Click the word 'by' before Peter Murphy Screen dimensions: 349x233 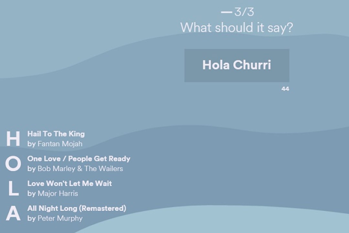[x=32, y=218]
